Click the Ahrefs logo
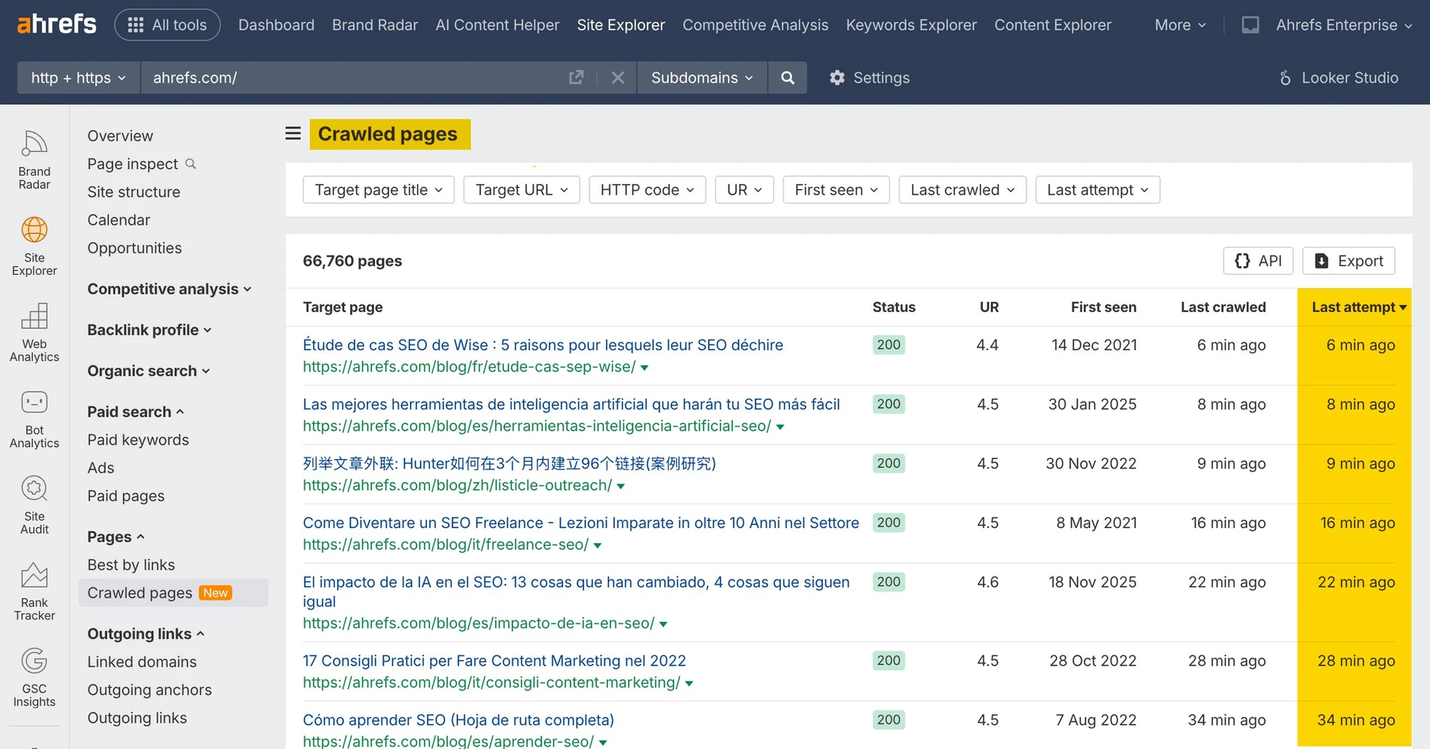Screen dimensions: 1430x749 tap(56, 25)
